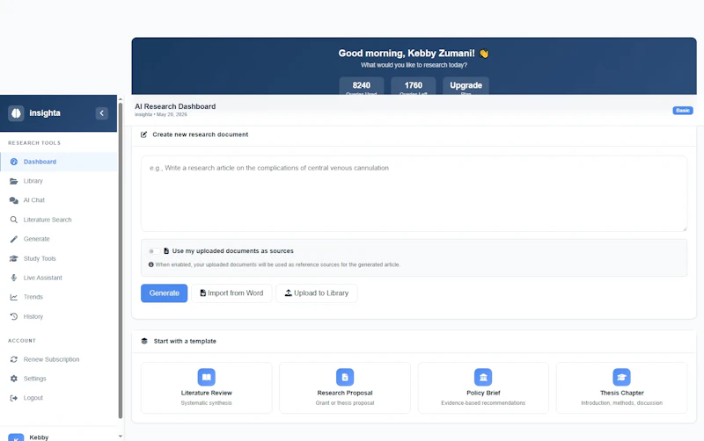The width and height of the screenshot is (704, 441).
Task: Click the sidebar scroll down arrow
Action: pyautogui.click(x=121, y=436)
